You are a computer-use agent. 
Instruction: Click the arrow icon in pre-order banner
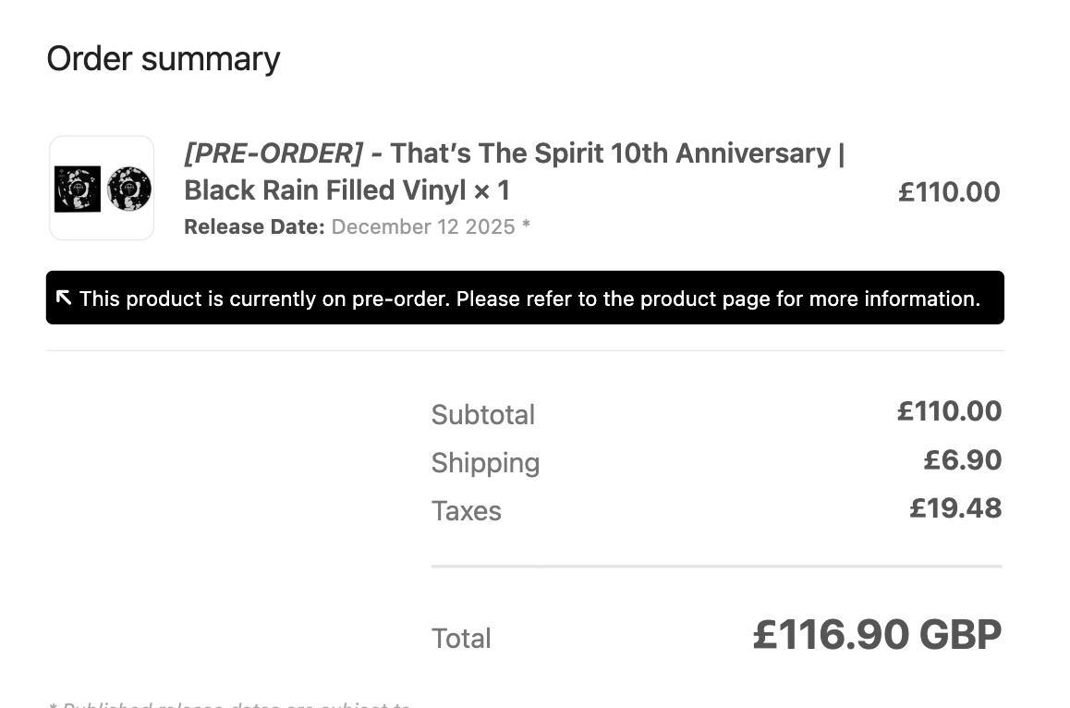pos(64,298)
